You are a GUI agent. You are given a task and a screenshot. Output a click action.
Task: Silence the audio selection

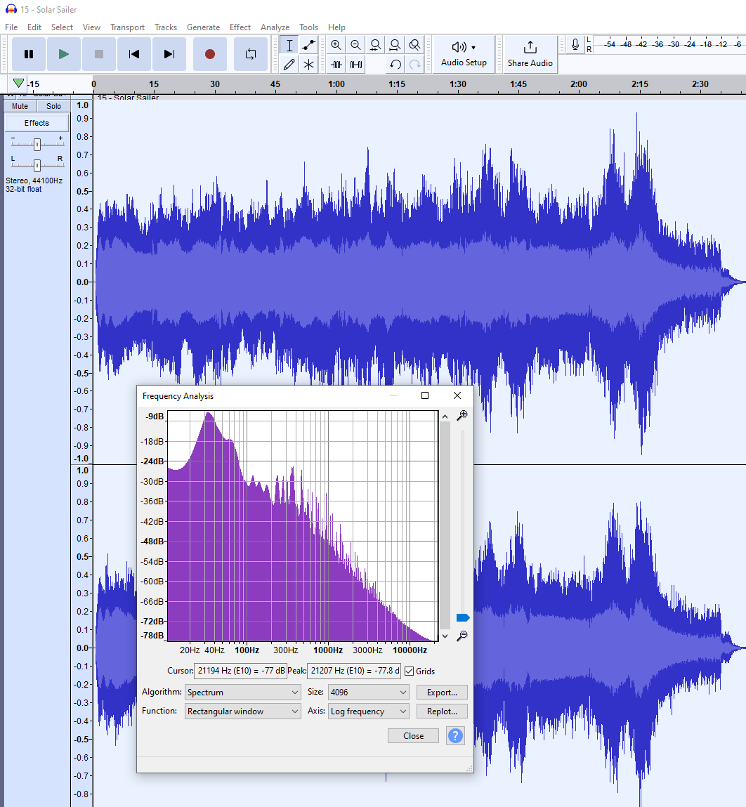click(355, 65)
